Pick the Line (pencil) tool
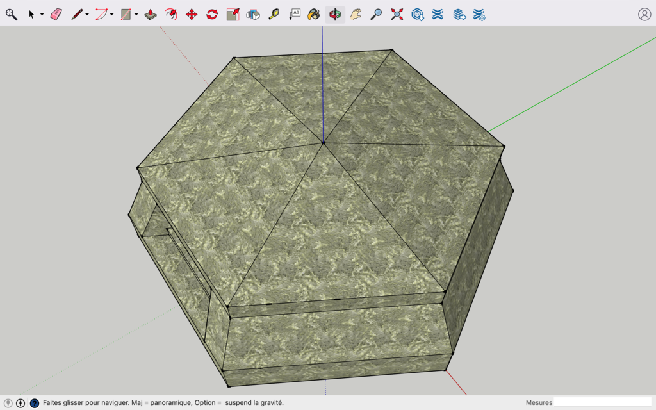The width and height of the screenshot is (656, 410). coord(77,12)
